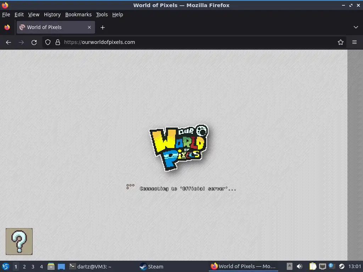Click the Our World of Pixels logo
The height and width of the screenshot is (272, 363).
pos(179,148)
